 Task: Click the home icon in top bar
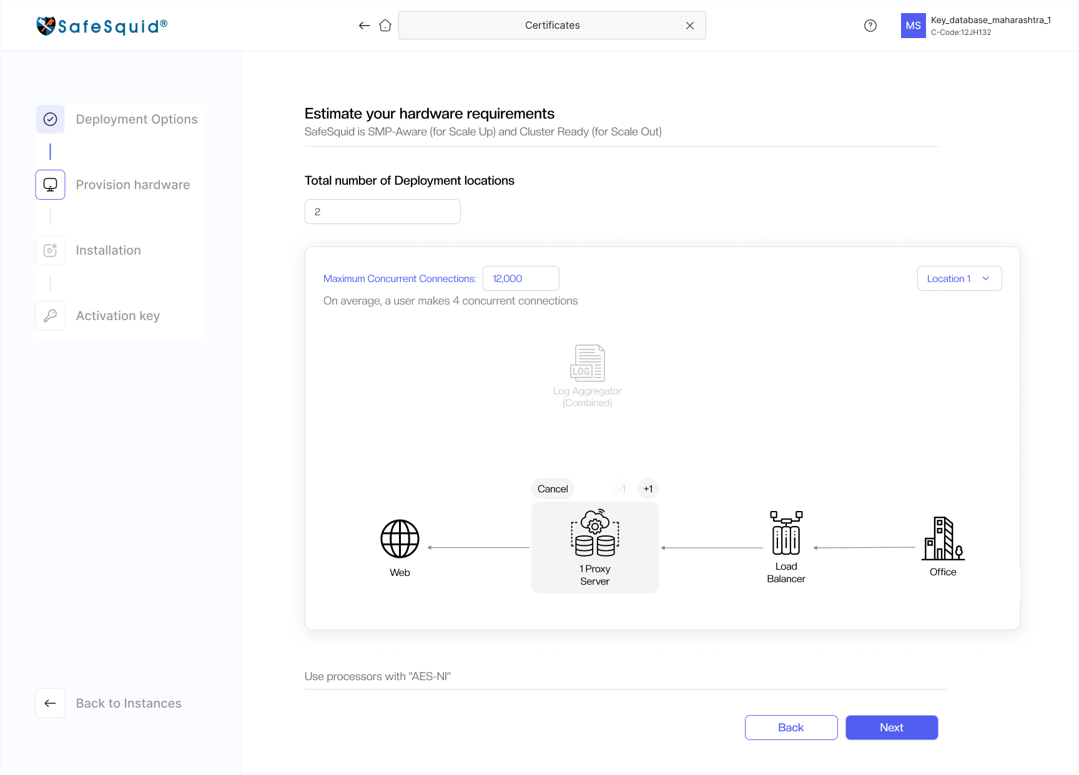385,26
